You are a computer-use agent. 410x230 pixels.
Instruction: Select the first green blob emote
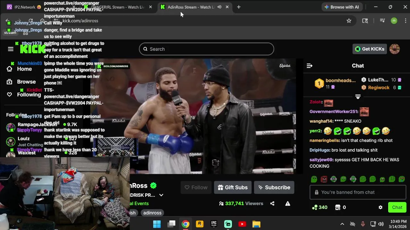pyautogui.click(x=314, y=179)
